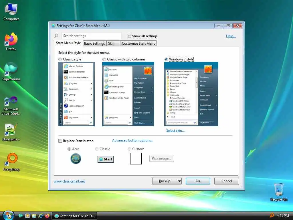Maximize the Classic Start Menu settings window
This screenshot has width=293, height=220.
click(x=228, y=25)
